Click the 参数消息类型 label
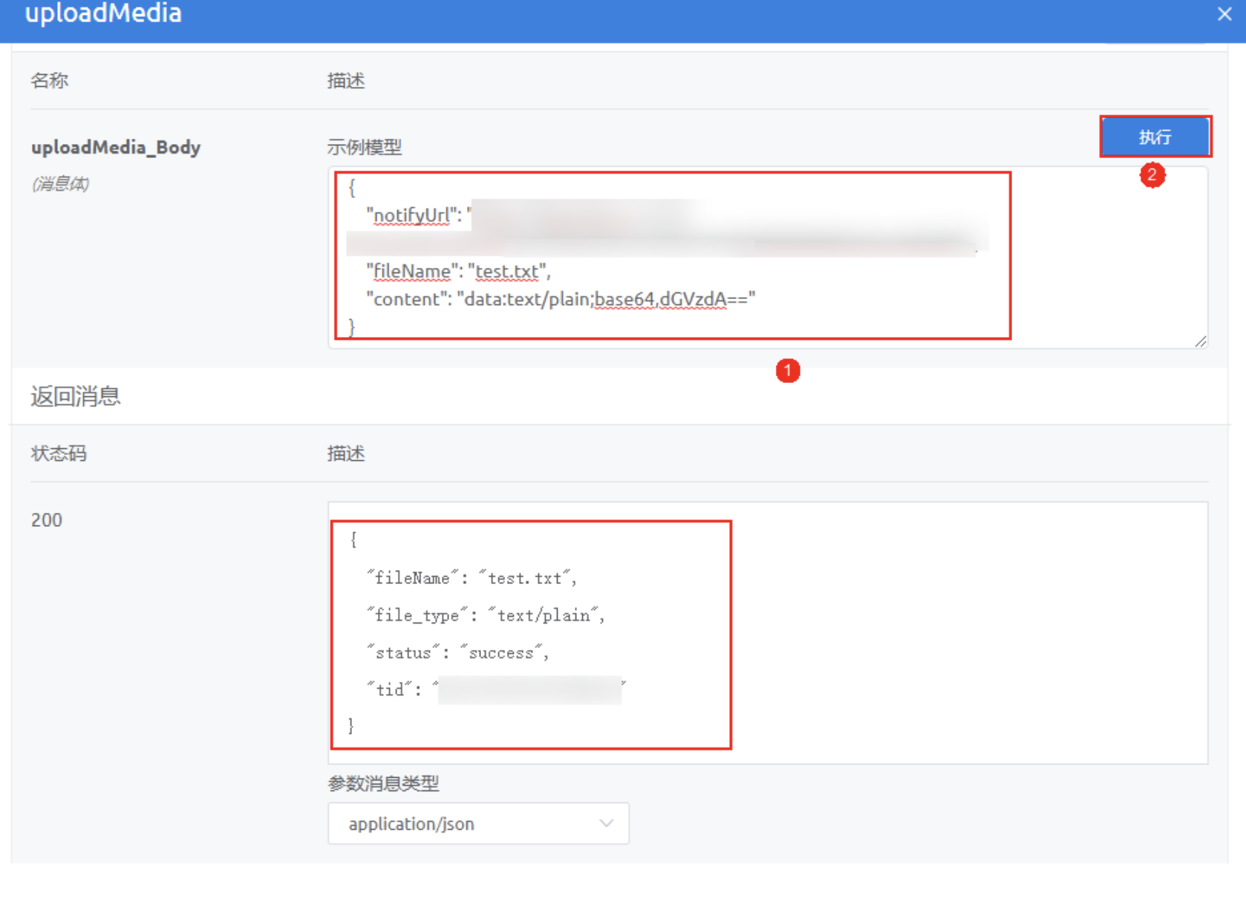The image size is (1246, 901). point(384,783)
